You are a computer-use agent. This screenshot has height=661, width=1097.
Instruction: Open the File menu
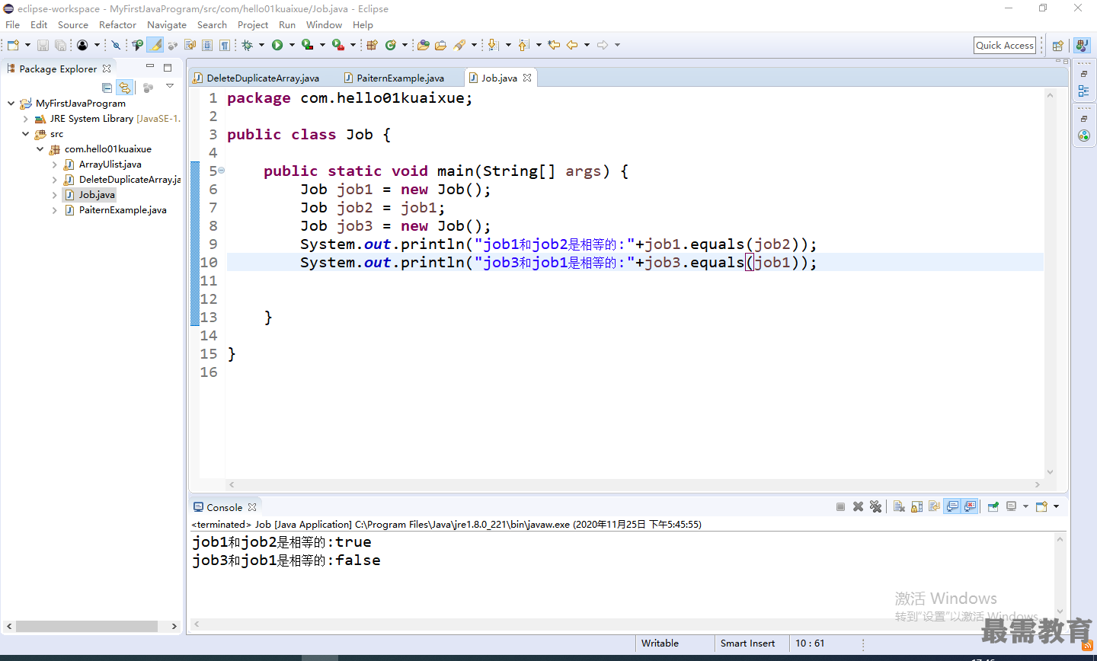pyautogui.click(x=13, y=25)
